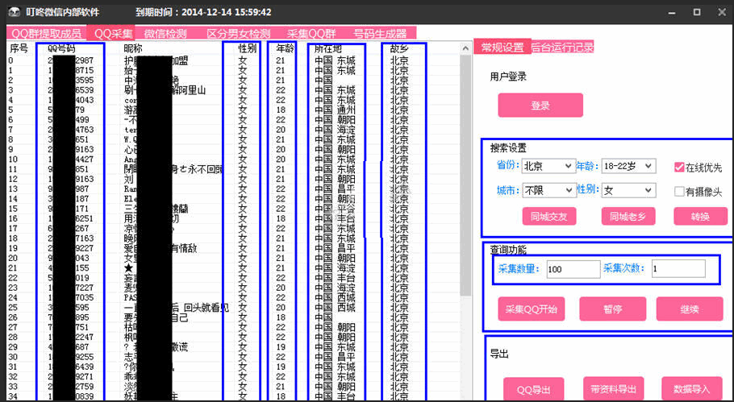This screenshot has width=734, height=402.
Task: Open the 号码生成器 tab
Action: [380, 34]
